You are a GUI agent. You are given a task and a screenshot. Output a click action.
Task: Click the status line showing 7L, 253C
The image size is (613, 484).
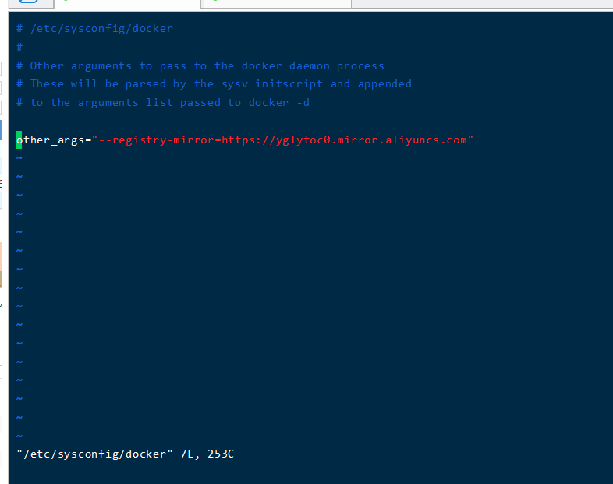pos(125,454)
